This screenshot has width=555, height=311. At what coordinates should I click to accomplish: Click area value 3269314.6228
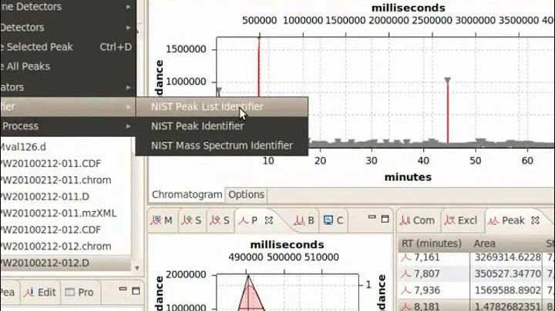pos(507,258)
